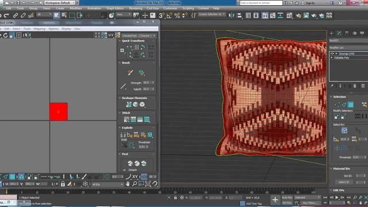Open Rendering menu in main menu bar

click(136, 8)
